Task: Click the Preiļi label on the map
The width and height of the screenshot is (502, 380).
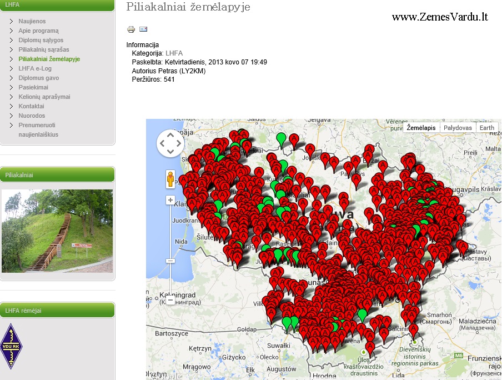Action: point(471,153)
